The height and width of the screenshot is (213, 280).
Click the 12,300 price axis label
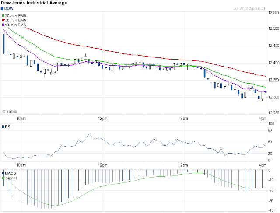pos(273,97)
